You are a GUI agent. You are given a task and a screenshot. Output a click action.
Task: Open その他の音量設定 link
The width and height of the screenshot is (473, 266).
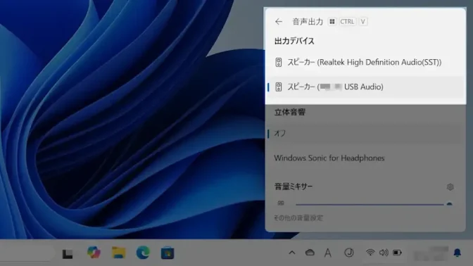(x=298, y=217)
